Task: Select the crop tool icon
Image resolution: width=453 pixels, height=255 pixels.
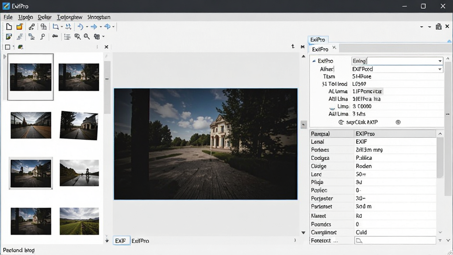Action: (x=55, y=27)
